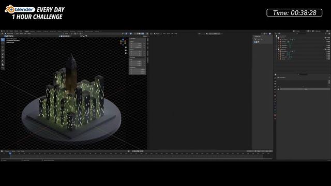This screenshot has width=331, height=186.
Task: Toggle the exclude checkbox of first Collection
Action: 325,38
